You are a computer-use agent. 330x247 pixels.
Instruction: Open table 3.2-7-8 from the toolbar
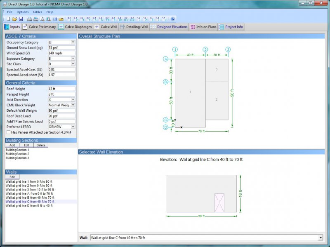tap(107, 19)
